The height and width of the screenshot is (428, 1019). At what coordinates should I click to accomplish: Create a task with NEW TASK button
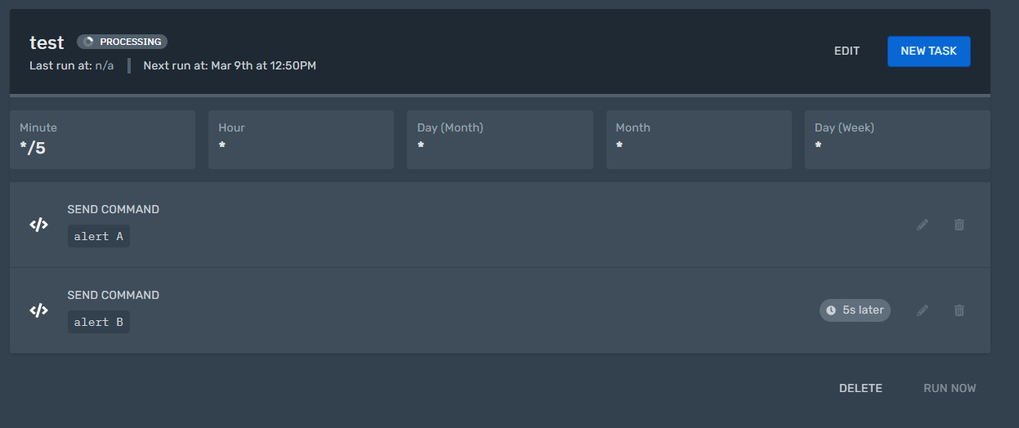(928, 51)
